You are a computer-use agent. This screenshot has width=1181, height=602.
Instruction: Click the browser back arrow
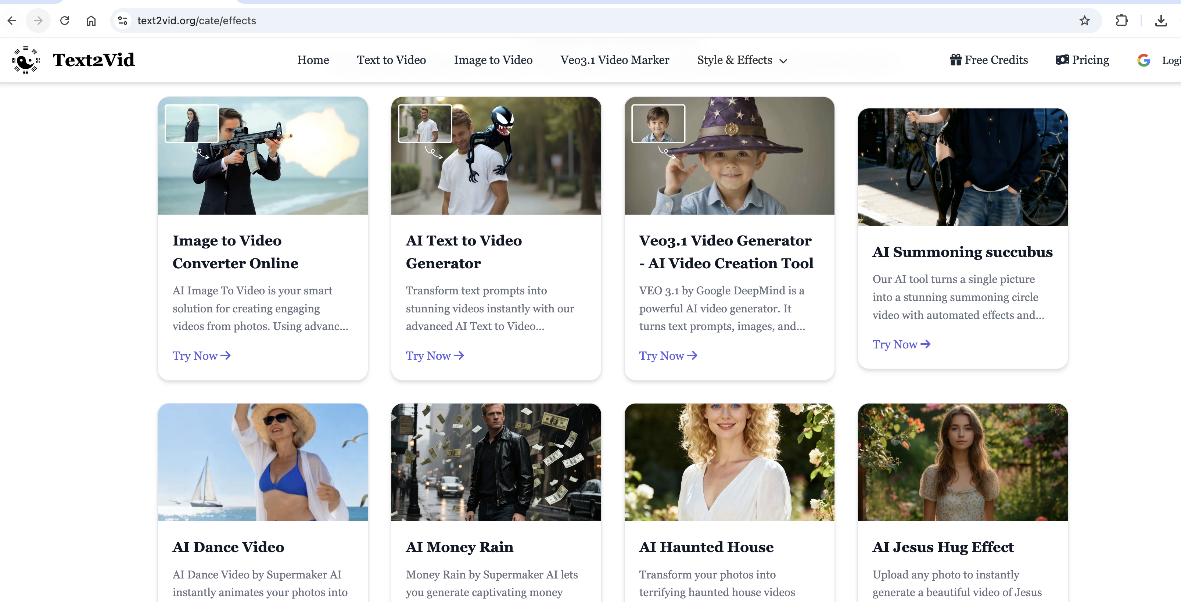coord(12,21)
